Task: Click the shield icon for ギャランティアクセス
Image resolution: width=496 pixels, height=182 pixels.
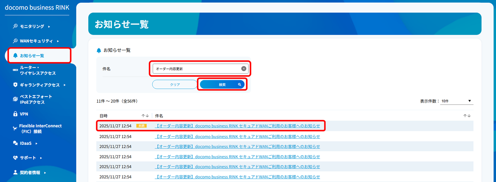Action: click(15, 85)
